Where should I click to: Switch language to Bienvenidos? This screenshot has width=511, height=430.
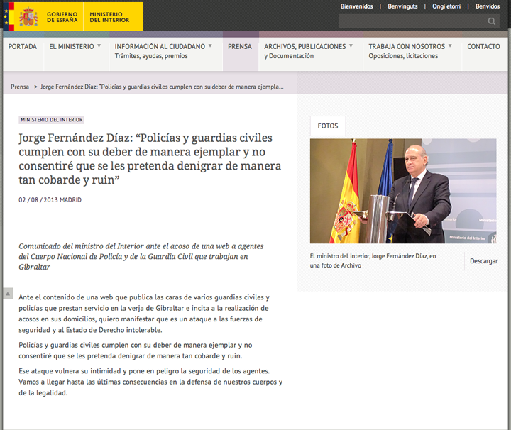click(x=356, y=6)
